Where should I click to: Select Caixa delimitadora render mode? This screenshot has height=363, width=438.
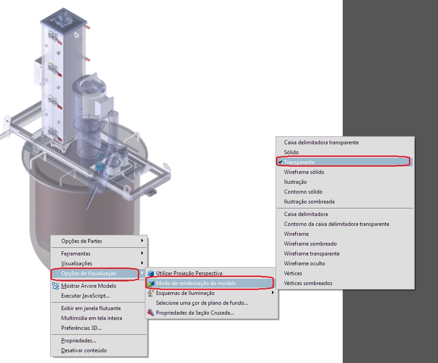[x=345, y=214]
